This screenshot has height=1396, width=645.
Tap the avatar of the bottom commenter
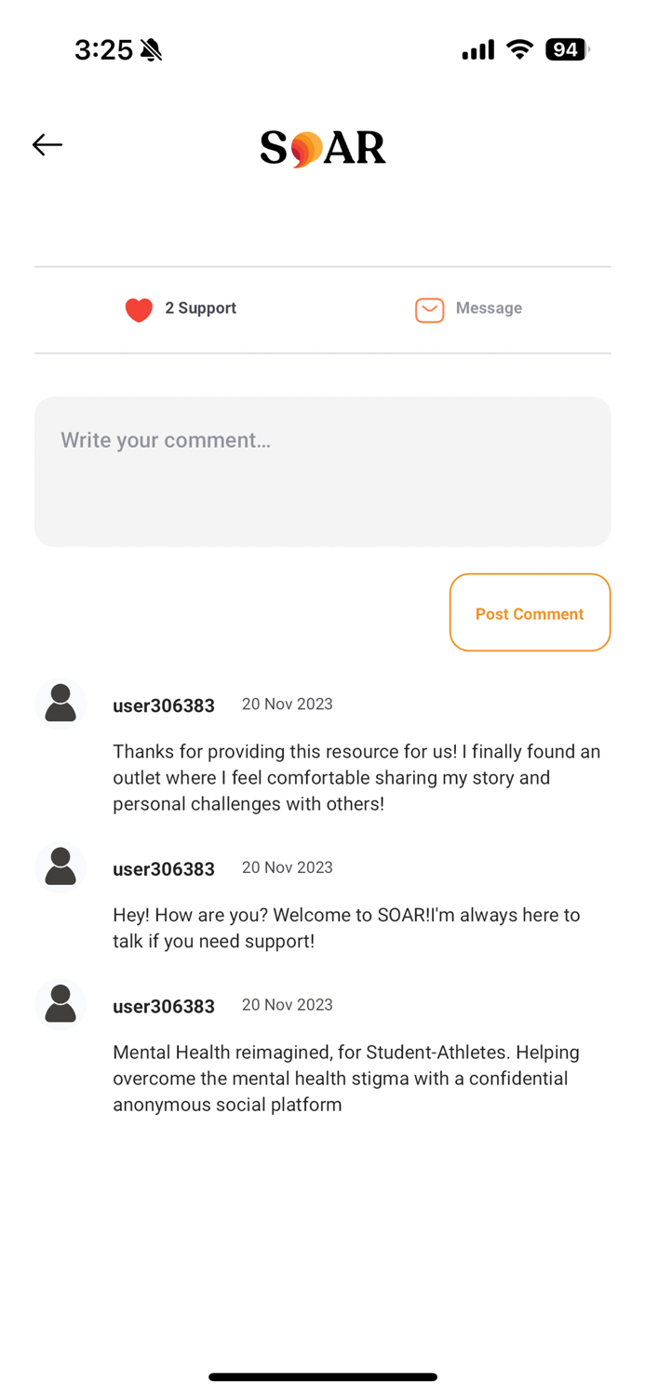pyautogui.click(x=60, y=1003)
